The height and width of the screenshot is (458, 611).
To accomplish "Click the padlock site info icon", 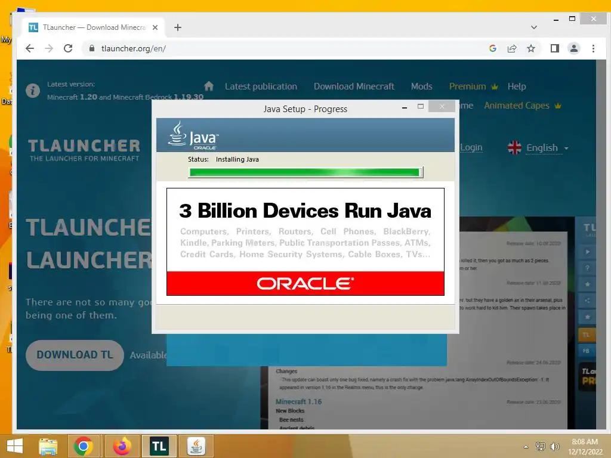I will click(92, 48).
